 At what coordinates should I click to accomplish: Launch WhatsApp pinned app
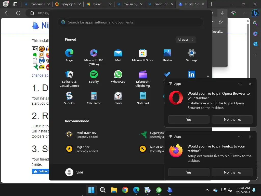coord(118,77)
